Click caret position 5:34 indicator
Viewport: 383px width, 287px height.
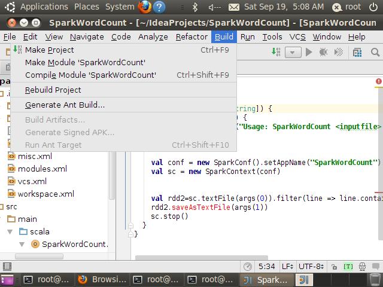point(266,267)
